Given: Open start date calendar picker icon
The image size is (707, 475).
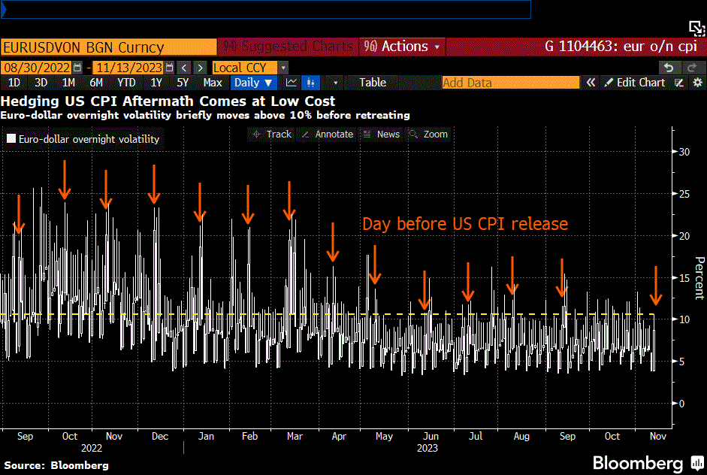Looking at the screenshot, I should click(77, 68).
